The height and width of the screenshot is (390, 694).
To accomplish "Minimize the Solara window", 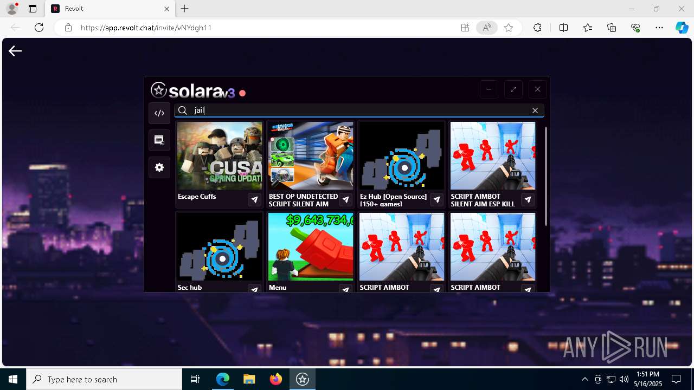I will tap(489, 89).
